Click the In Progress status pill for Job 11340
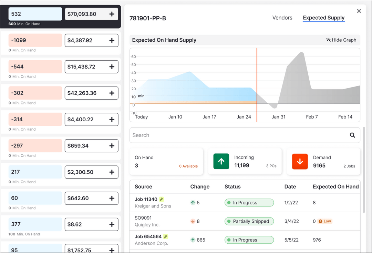Viewport: 372px width, 253px height. coord(249,203)
